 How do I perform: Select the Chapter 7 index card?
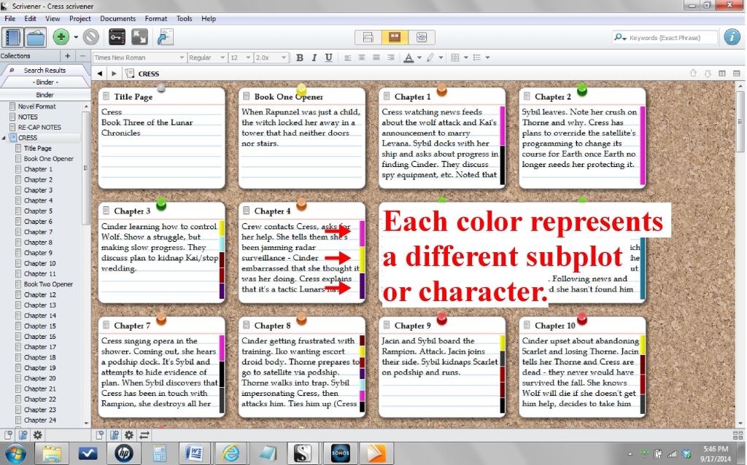(x=161, y=367)
